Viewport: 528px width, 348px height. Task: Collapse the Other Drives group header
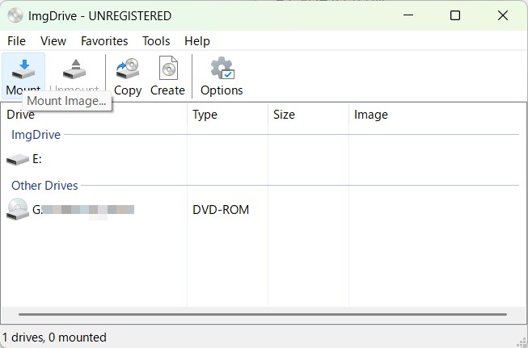coord(44,186)
